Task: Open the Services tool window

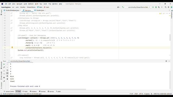Action: (51, 92)
